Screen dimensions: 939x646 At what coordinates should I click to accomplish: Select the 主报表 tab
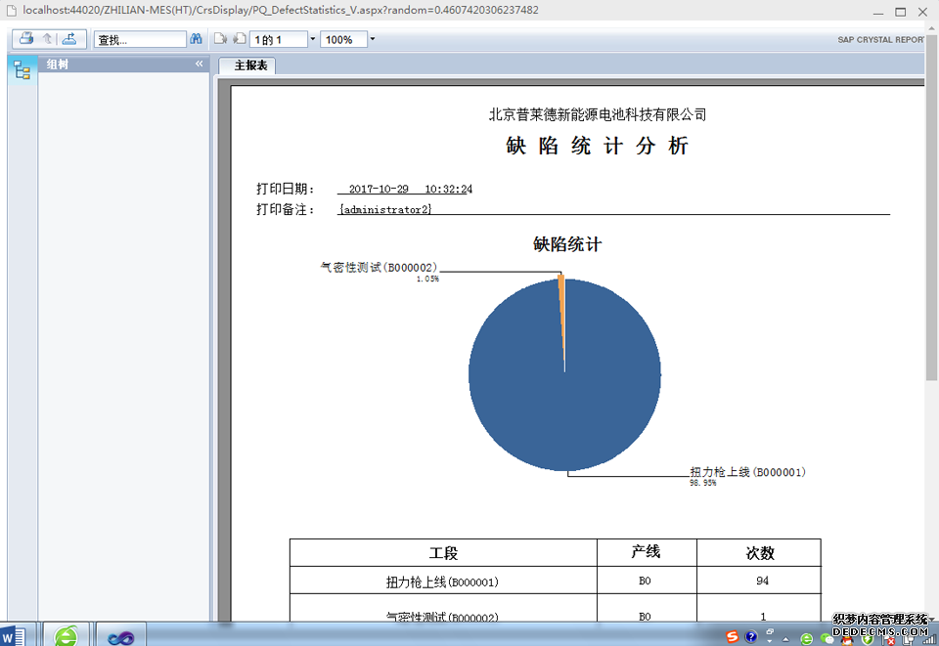[x=247, y=65]
